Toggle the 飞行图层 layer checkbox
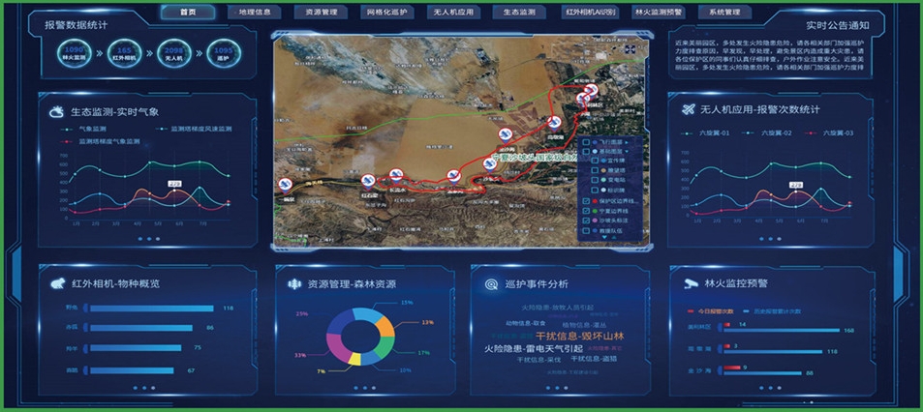 tap(586, 142)
